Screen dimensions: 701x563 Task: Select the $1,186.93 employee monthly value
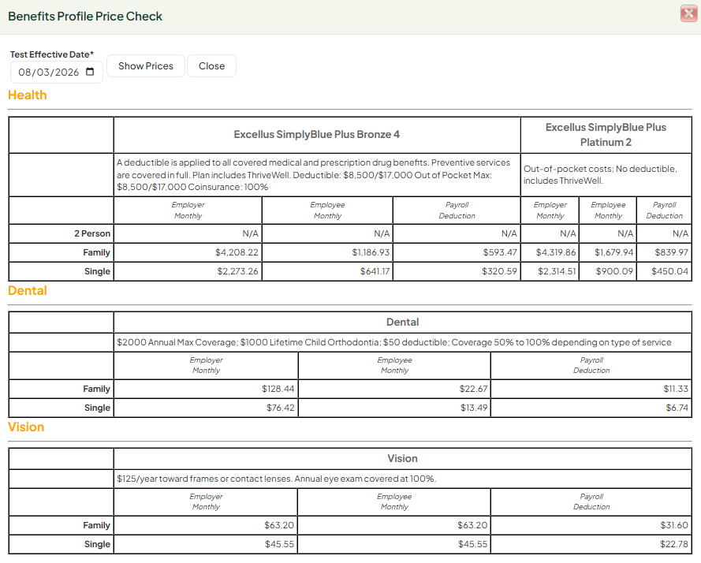pos(371,252)
